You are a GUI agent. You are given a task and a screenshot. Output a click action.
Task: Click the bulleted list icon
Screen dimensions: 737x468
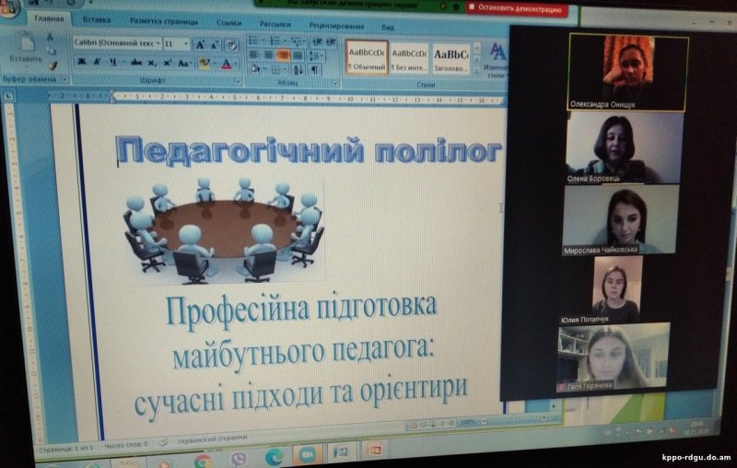click(x=252, y=41)
